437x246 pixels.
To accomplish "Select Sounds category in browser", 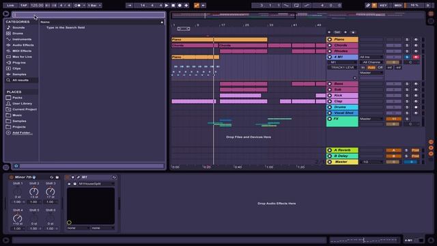I will tap(18, 27).
